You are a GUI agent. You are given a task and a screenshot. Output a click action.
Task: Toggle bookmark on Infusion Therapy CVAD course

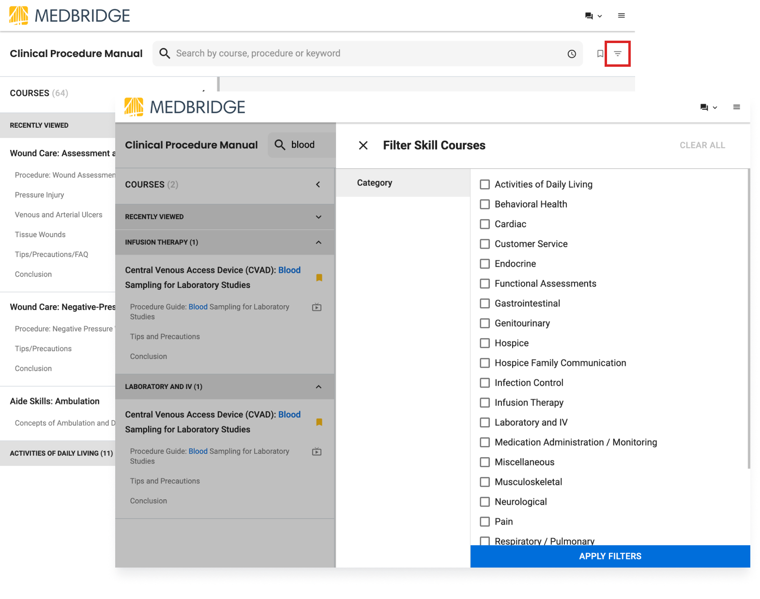click(319, 278)
